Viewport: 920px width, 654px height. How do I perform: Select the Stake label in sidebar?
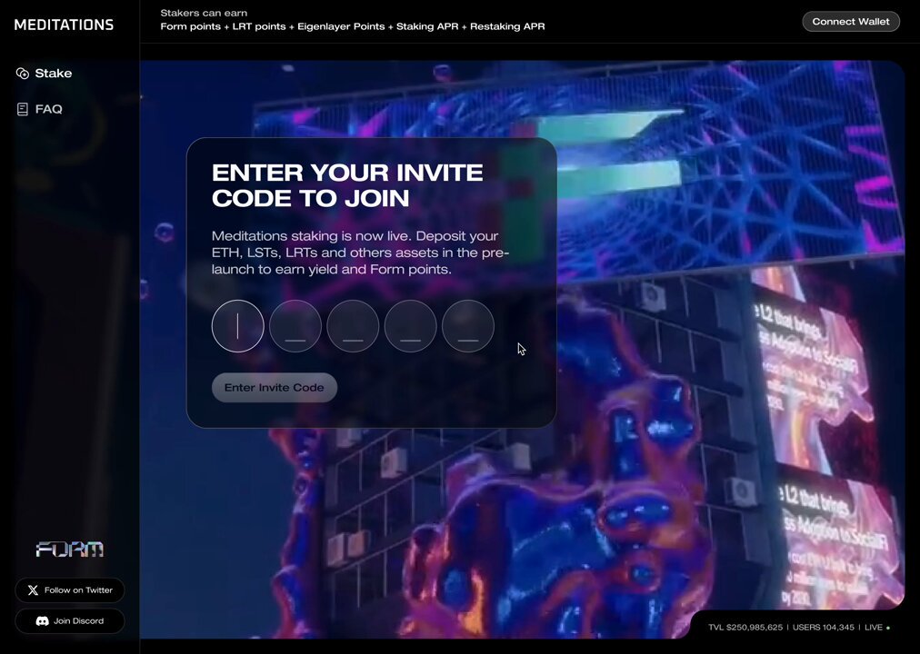(x=54, y=74)
